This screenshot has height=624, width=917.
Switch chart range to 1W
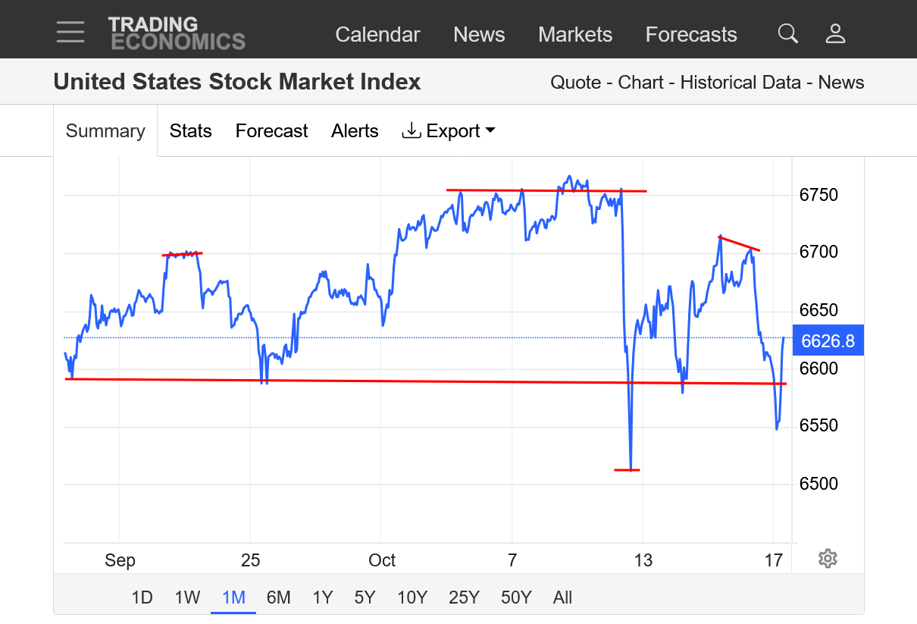pos(187,597)
